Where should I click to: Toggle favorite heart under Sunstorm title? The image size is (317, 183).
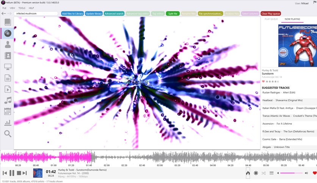[264, 81]
